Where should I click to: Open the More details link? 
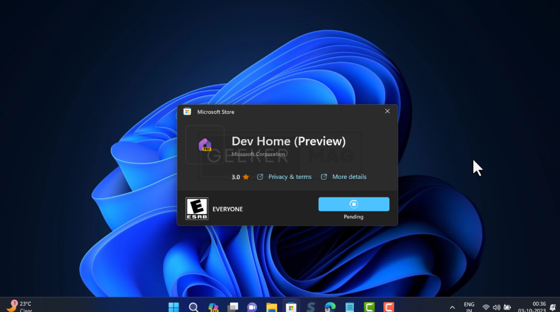(349, 177)
